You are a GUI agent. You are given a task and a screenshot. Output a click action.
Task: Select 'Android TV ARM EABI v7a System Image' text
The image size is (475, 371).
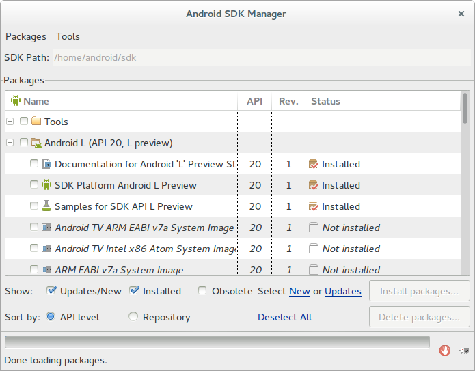(144, 228)
